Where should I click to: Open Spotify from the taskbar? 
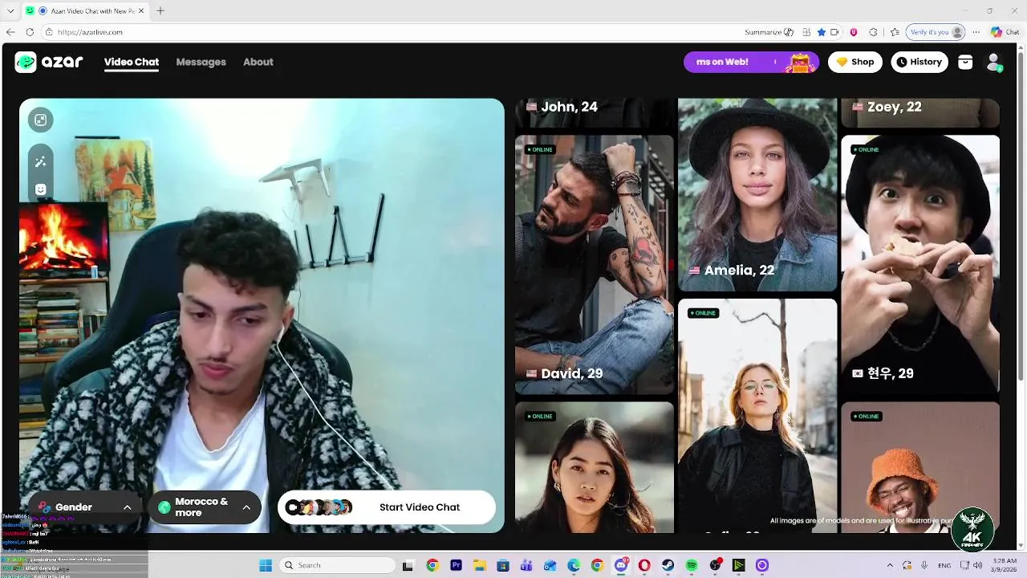692,565
